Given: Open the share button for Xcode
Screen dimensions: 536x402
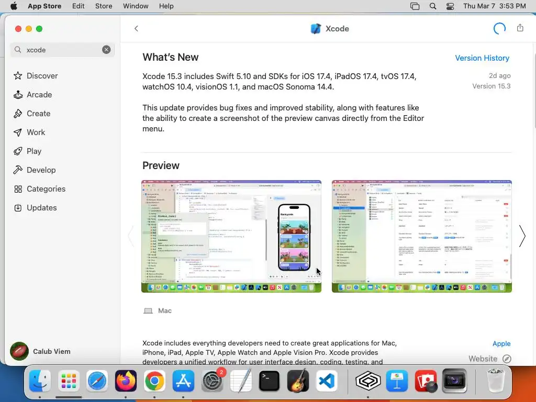Looking at the screenshot, I should (520, 28).
